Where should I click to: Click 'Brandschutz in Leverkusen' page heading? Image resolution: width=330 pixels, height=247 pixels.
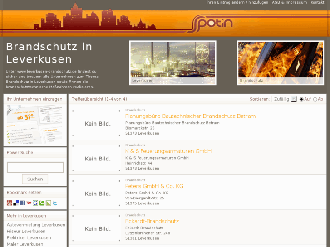(x=49, y=53)
